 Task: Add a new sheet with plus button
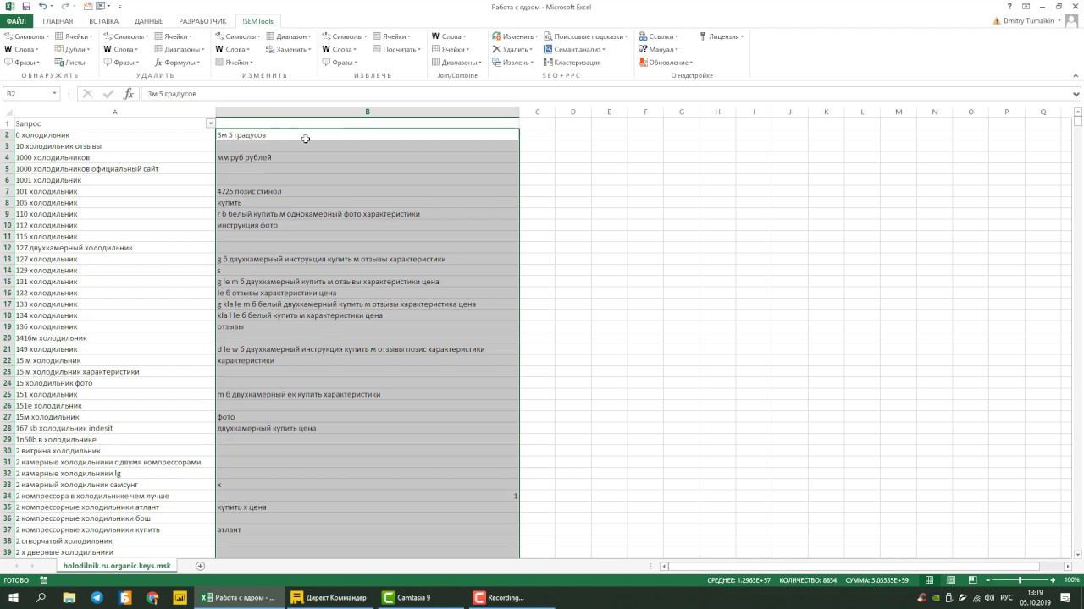(201, 566)
